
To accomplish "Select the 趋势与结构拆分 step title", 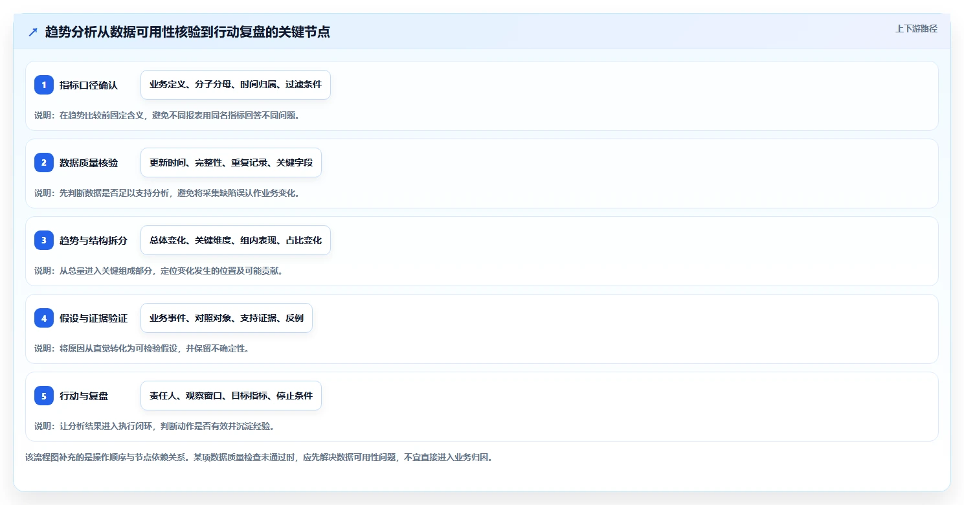I will pyautogui.click(x=93, y=240).
